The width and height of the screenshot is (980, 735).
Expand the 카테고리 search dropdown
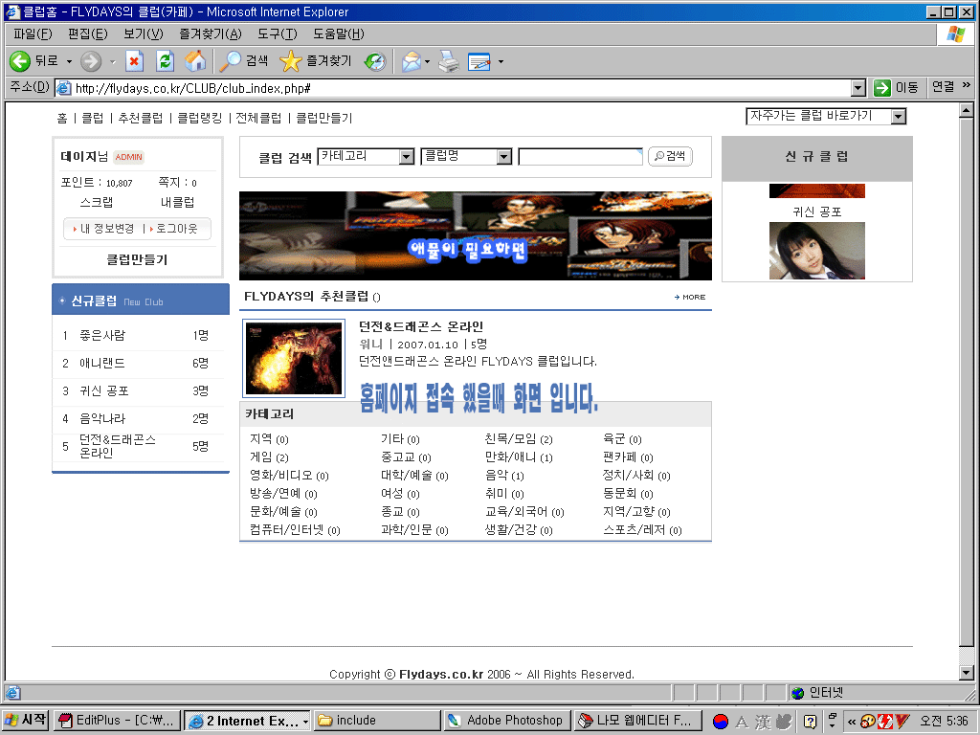pyautogui.click(x=406, y=157)
